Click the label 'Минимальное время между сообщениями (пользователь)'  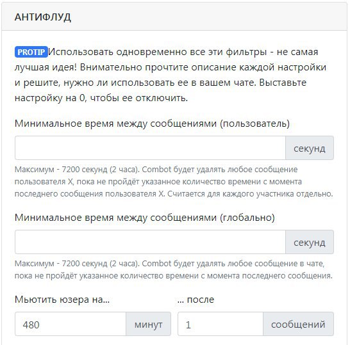pos(152,124)
